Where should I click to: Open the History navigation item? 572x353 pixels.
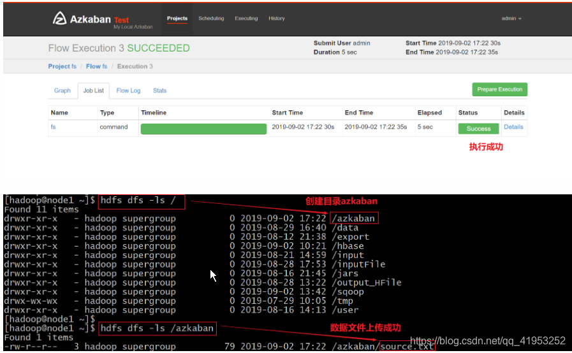point(277,18)
